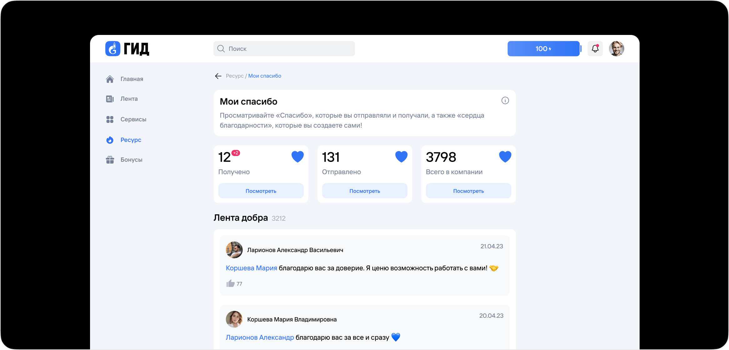729x350 pixels.
Task: Click Посмотреть under Получено
Action: pos(261,191)
